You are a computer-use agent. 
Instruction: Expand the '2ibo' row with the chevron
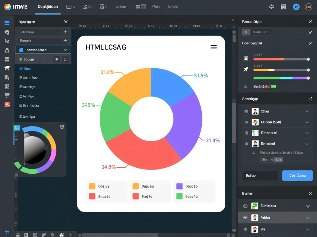pyautogui.click(x=307, y=111)
